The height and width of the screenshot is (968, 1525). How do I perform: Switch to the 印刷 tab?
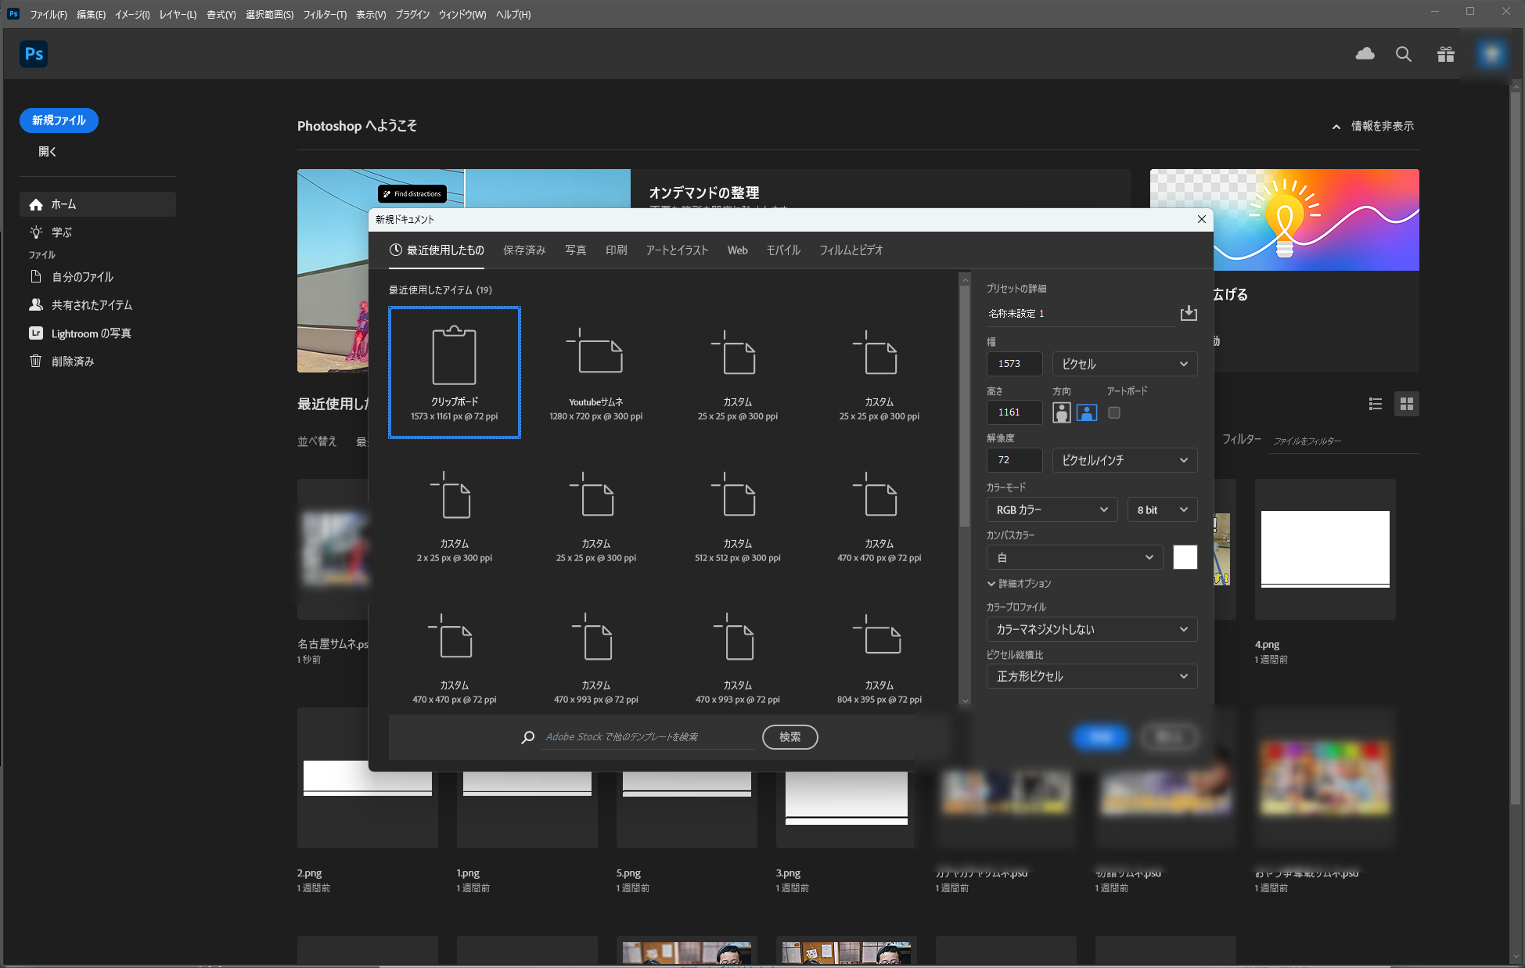click(617, 250)
